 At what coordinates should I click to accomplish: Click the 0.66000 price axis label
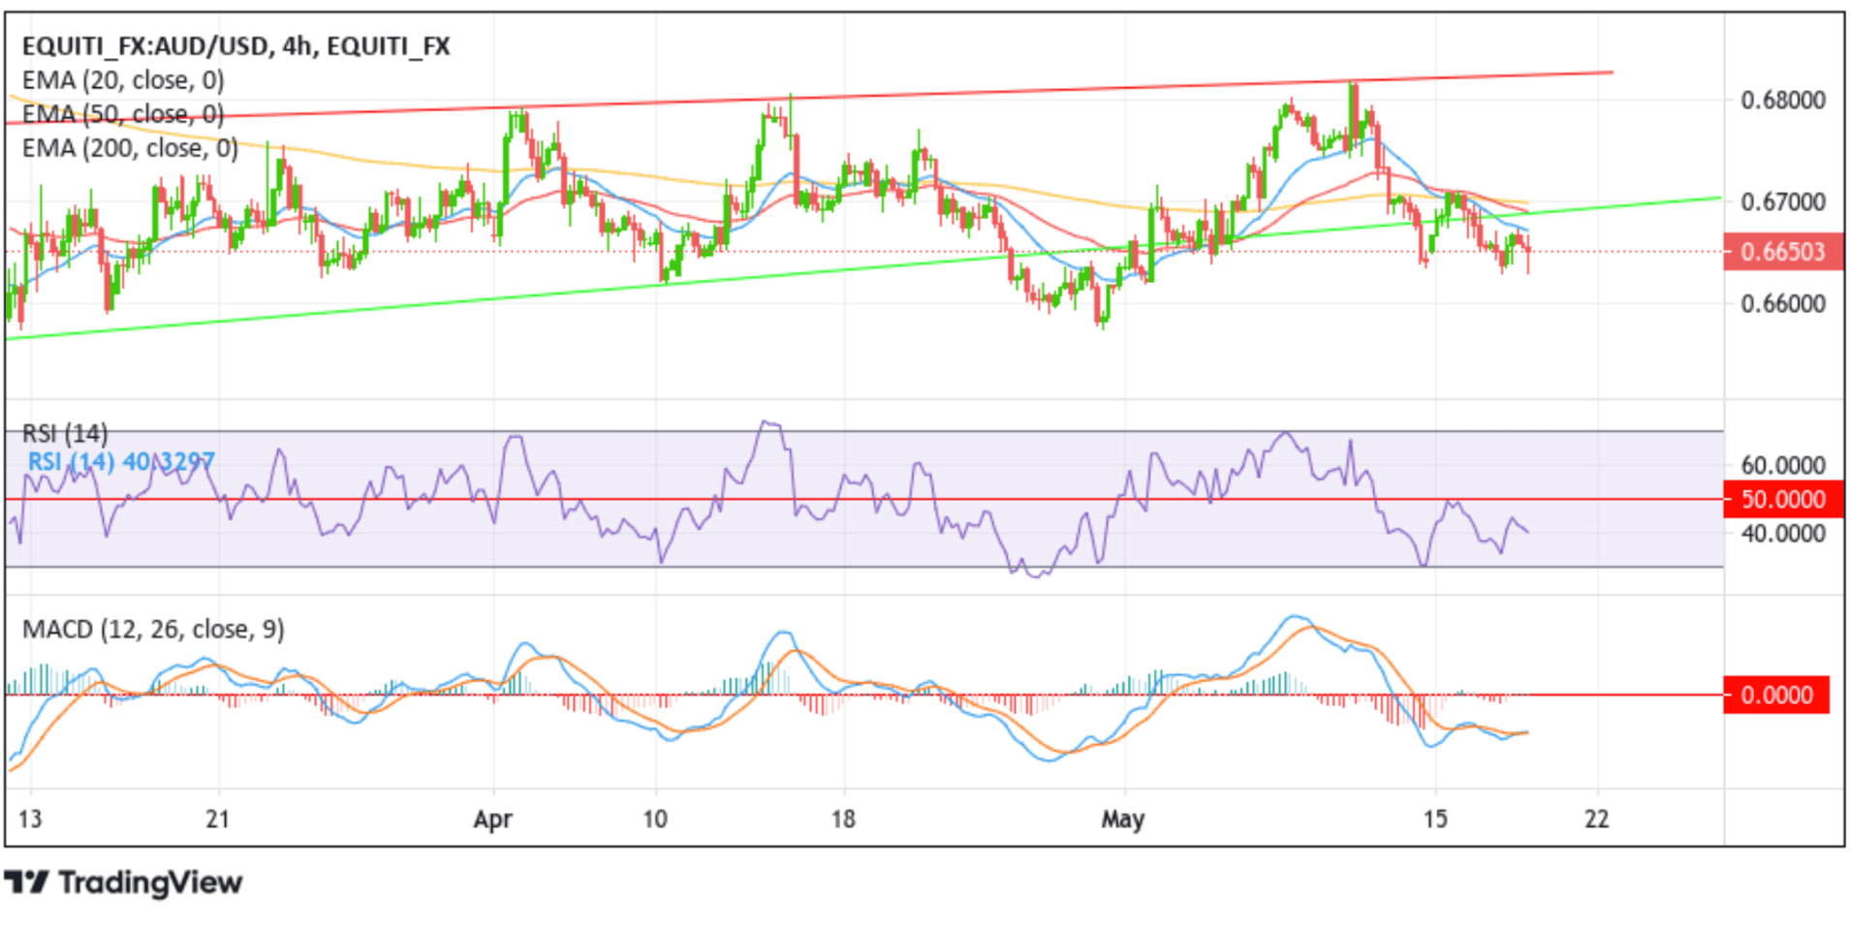[x=1783, y=304]
